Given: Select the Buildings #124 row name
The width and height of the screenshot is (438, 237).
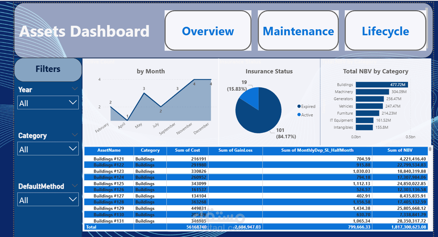Looking at the screenshot, I should pyautogui.click(x=109, y=177).
